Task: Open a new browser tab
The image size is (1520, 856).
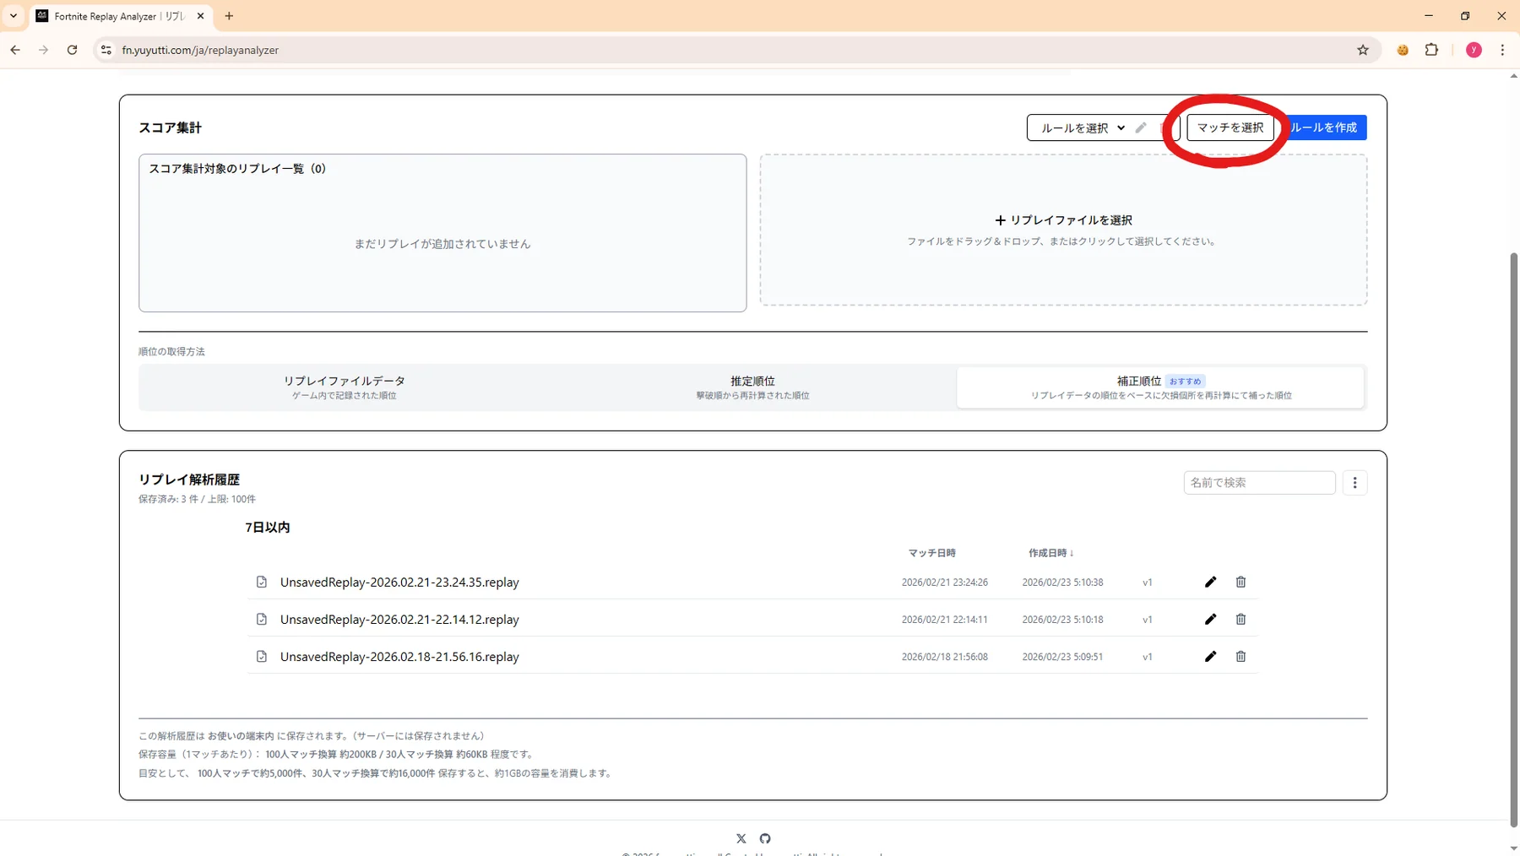Action: (x=229, y=16)
